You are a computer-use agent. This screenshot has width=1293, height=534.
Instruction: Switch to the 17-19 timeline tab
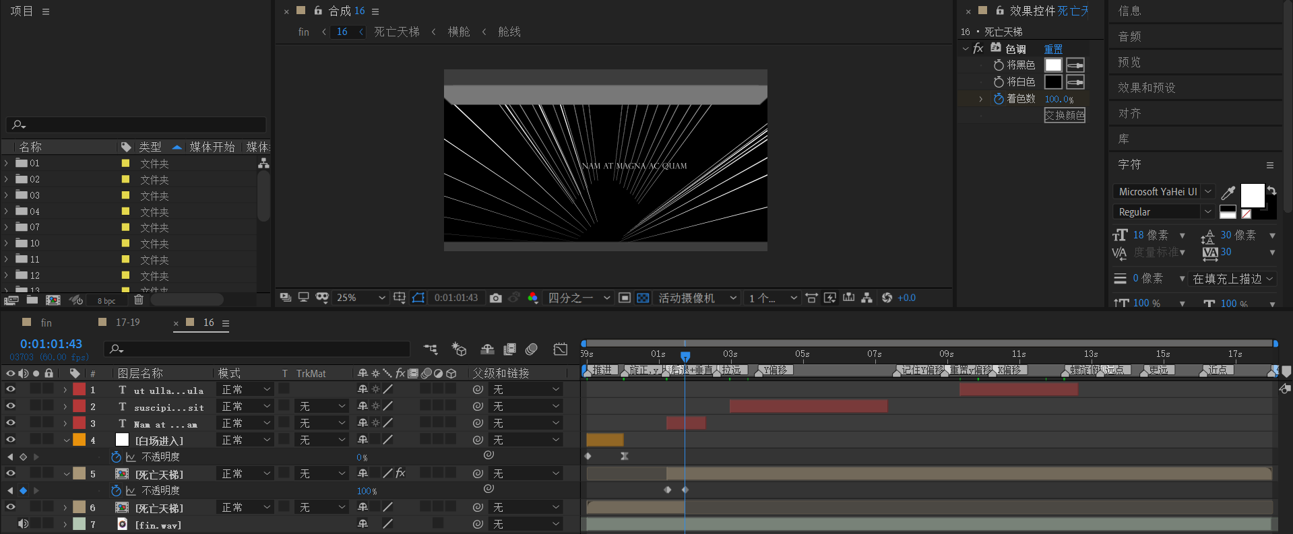click(127, 323)
